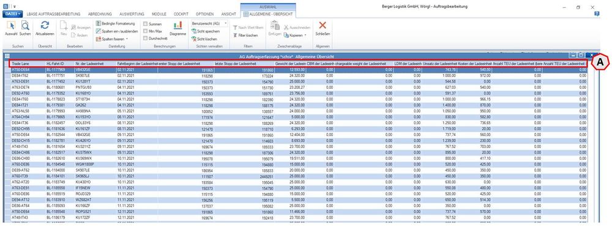This screenshot has width=612, height=226.
Task: Open the DATEI menu button
Action: [x=13, y=14]
